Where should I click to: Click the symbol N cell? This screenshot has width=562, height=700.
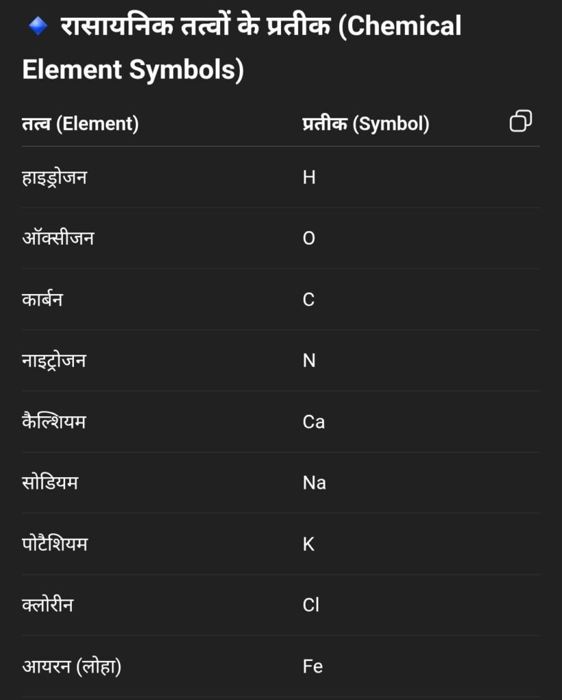[x=309, y=361]
